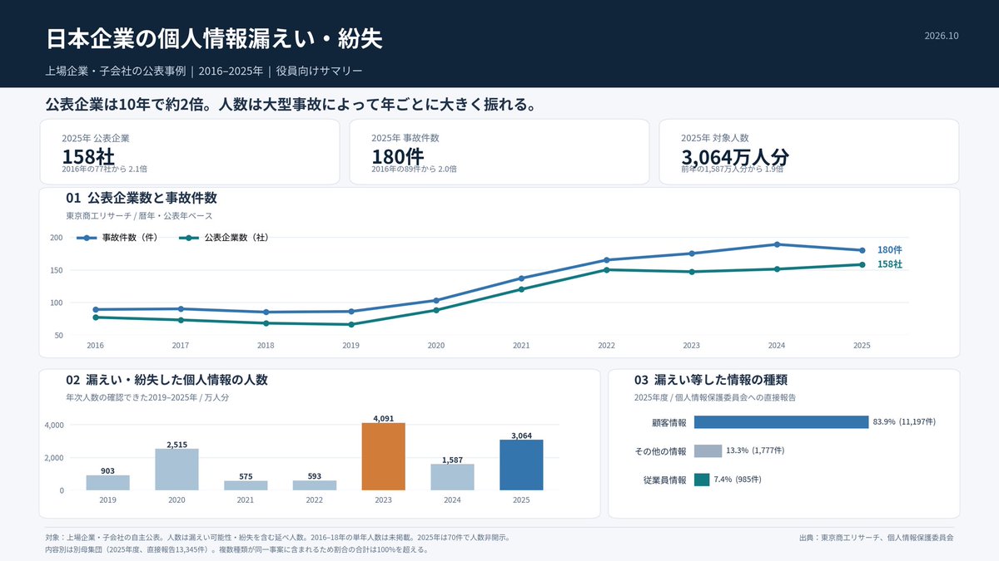Screen dimensions: 999x561
Task: Click the note 2016年の77社から 2.1倍
Action: (104, 169)
